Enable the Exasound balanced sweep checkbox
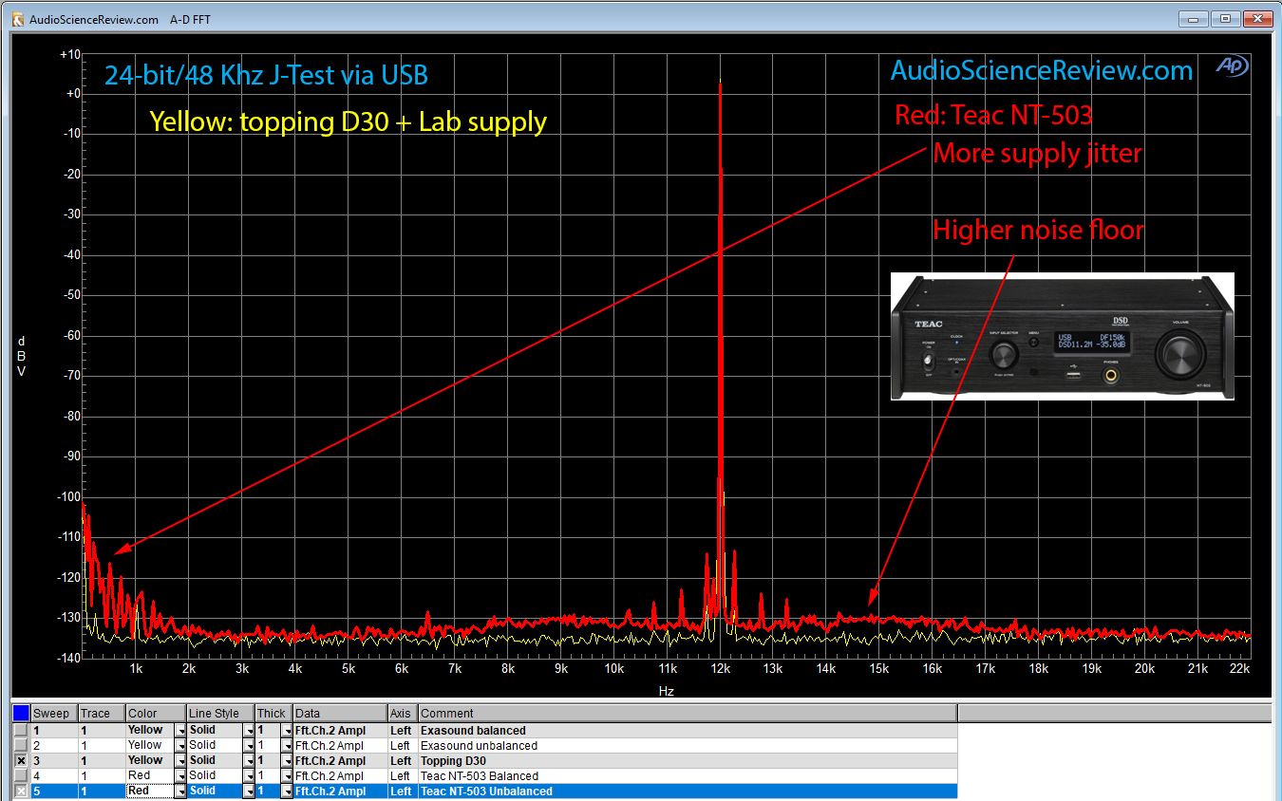 21,731
